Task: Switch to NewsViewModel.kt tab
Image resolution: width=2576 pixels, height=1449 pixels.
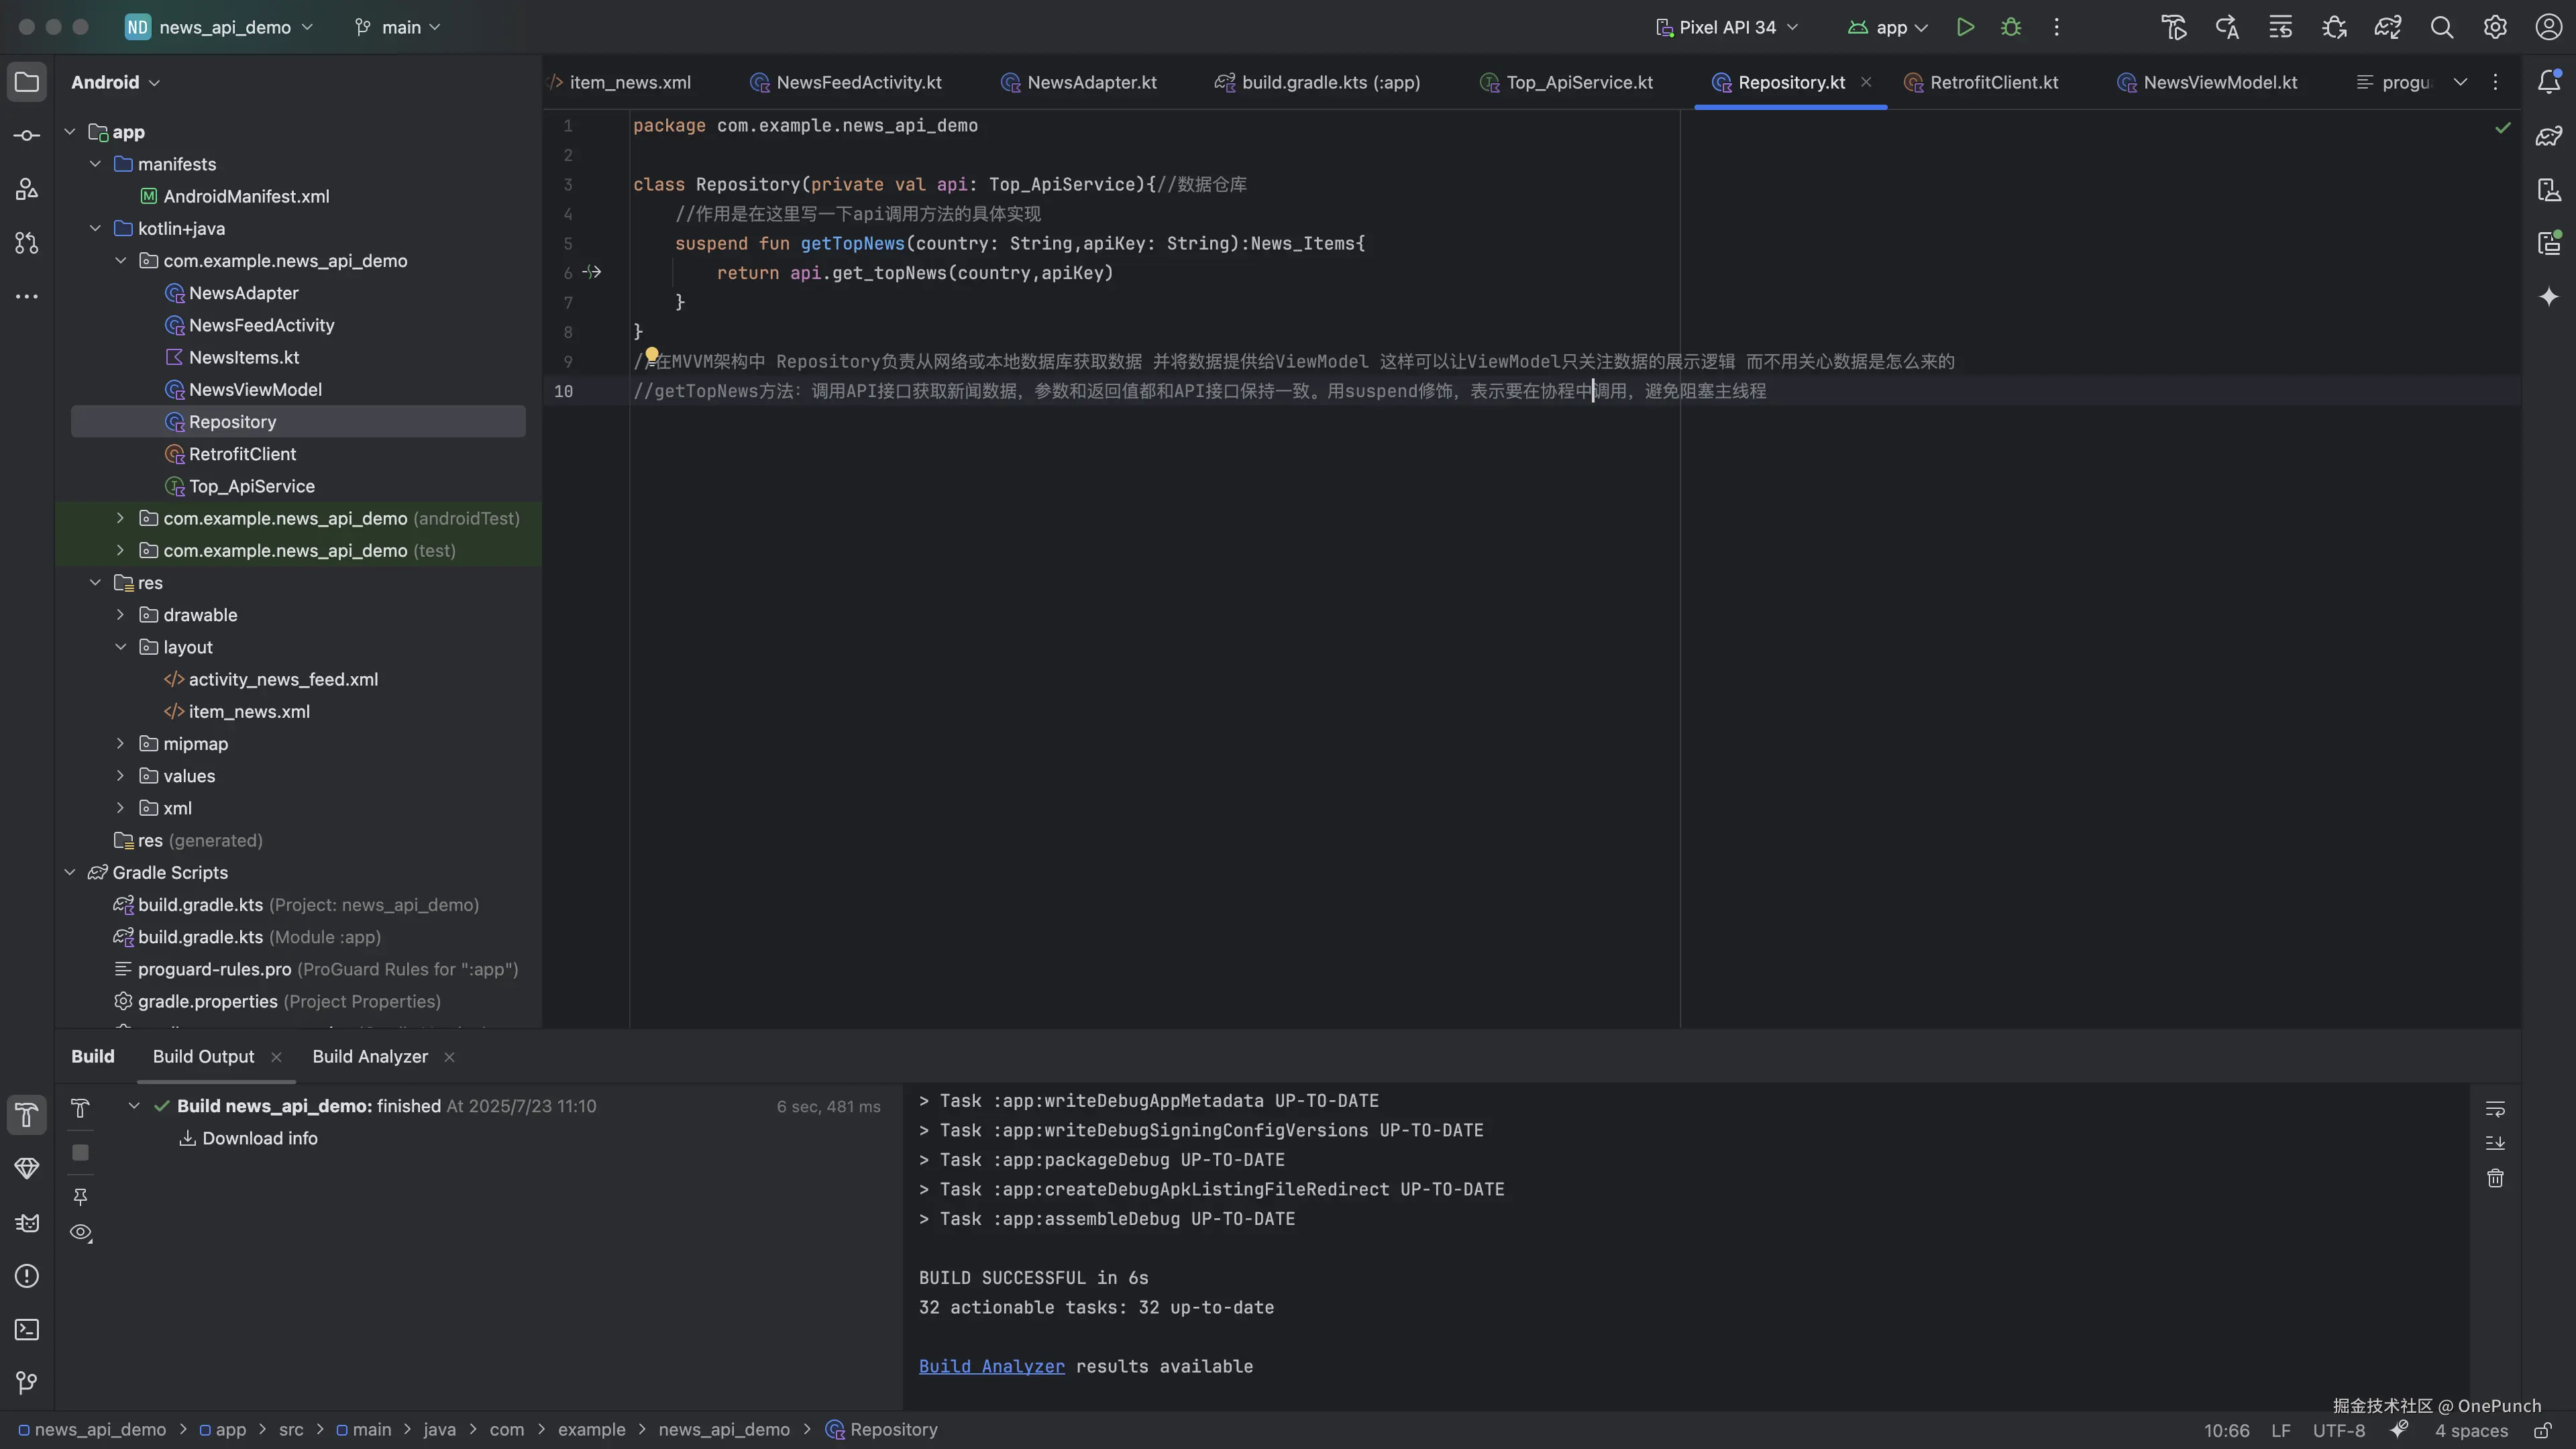Action: click(x=2219, y=82)
